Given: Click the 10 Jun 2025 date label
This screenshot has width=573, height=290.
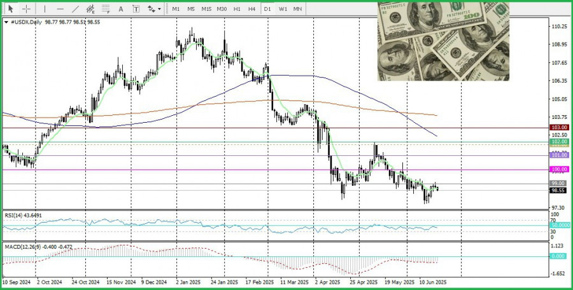Looking at the screenshot, I should pos(433,282).
